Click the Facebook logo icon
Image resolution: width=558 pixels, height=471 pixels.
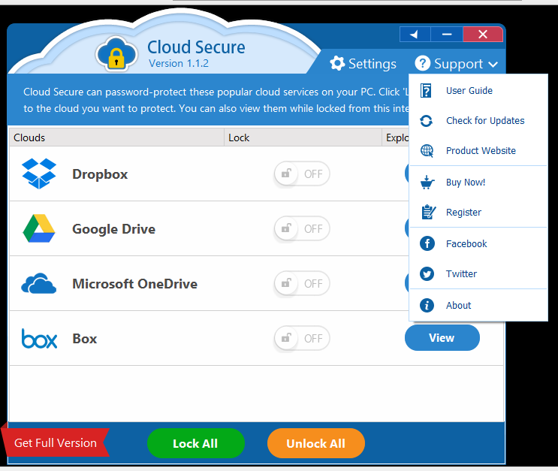(427, 244)
